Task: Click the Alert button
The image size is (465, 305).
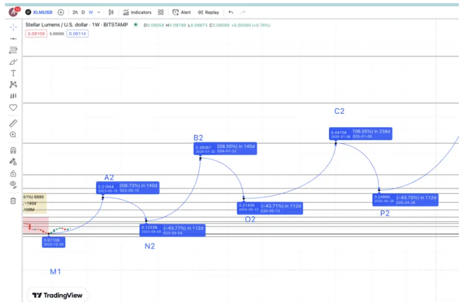Action: pyautogui.click(x=182, y=12)
